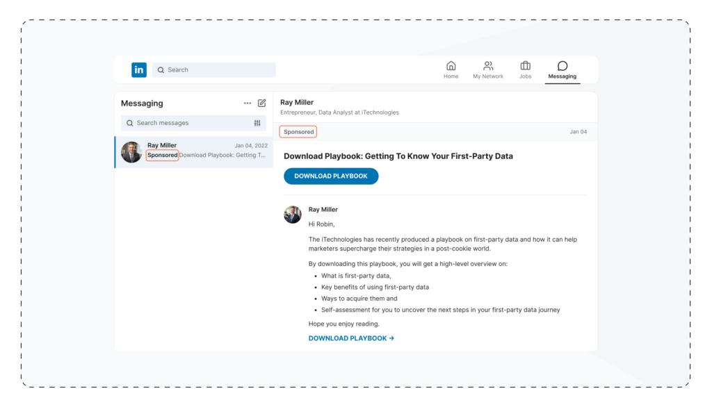Click 'What is first-party data,' bullet
712x407 pixels.
[356, 276]
